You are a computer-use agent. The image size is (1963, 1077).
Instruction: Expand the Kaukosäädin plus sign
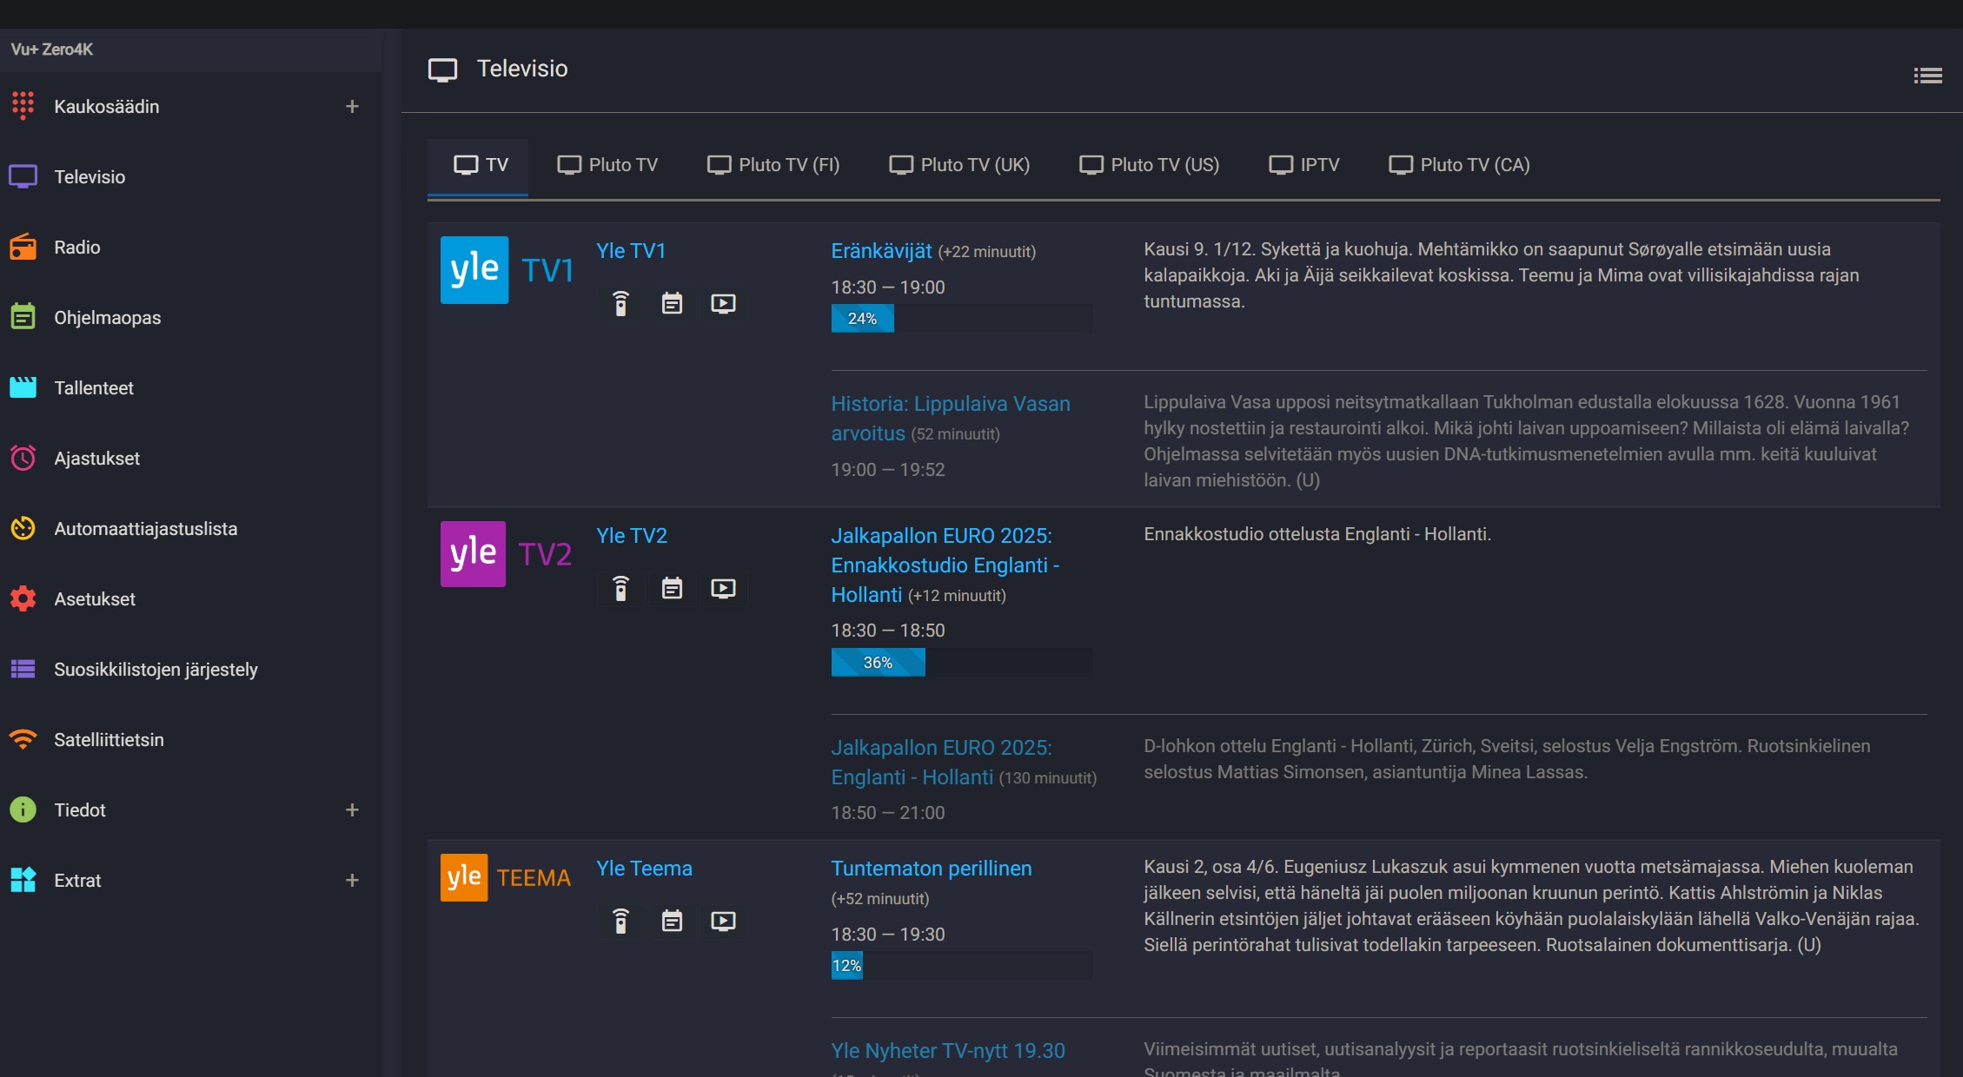tap(352, 107)
